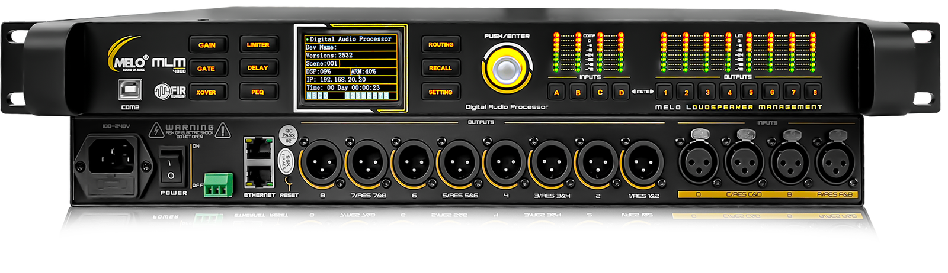948x273 pixels.
Task: Click the FIR technology logo
Action: tap(170, 91)
